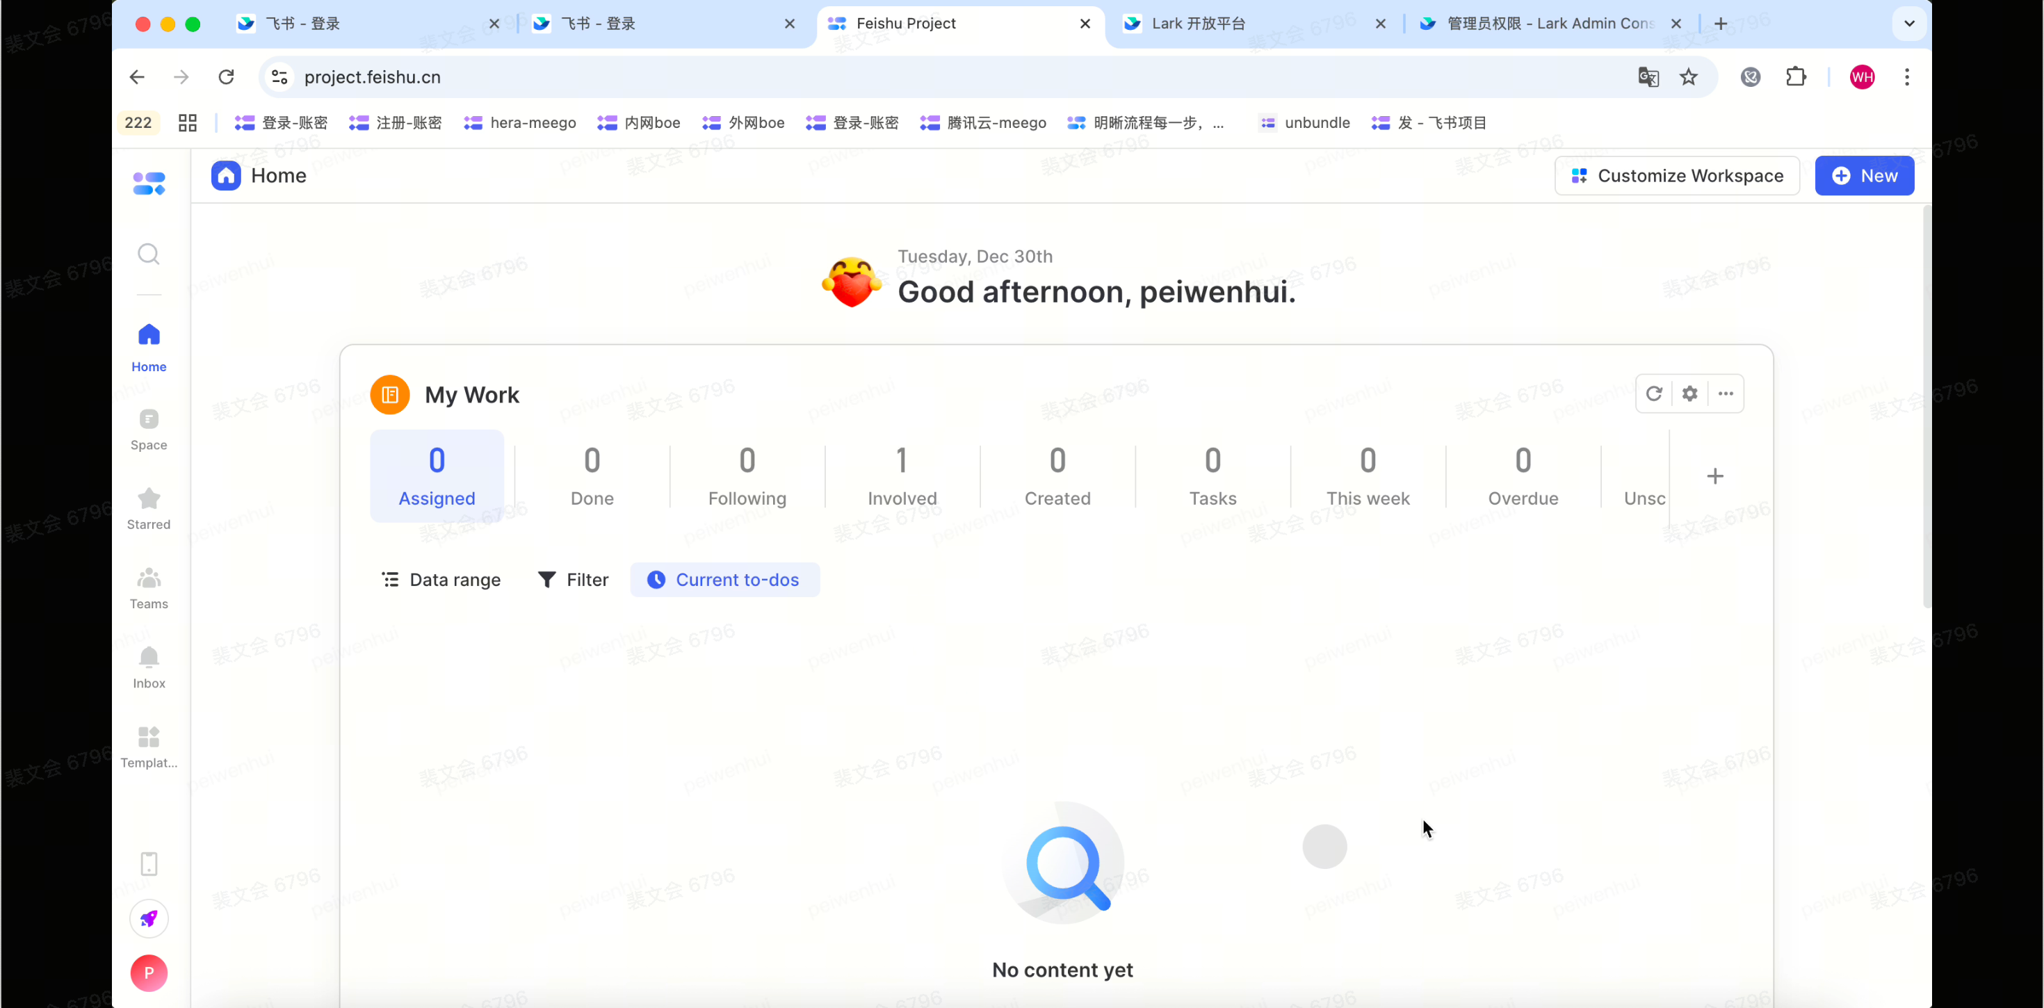Open the 222 bookmark folder

138,123
